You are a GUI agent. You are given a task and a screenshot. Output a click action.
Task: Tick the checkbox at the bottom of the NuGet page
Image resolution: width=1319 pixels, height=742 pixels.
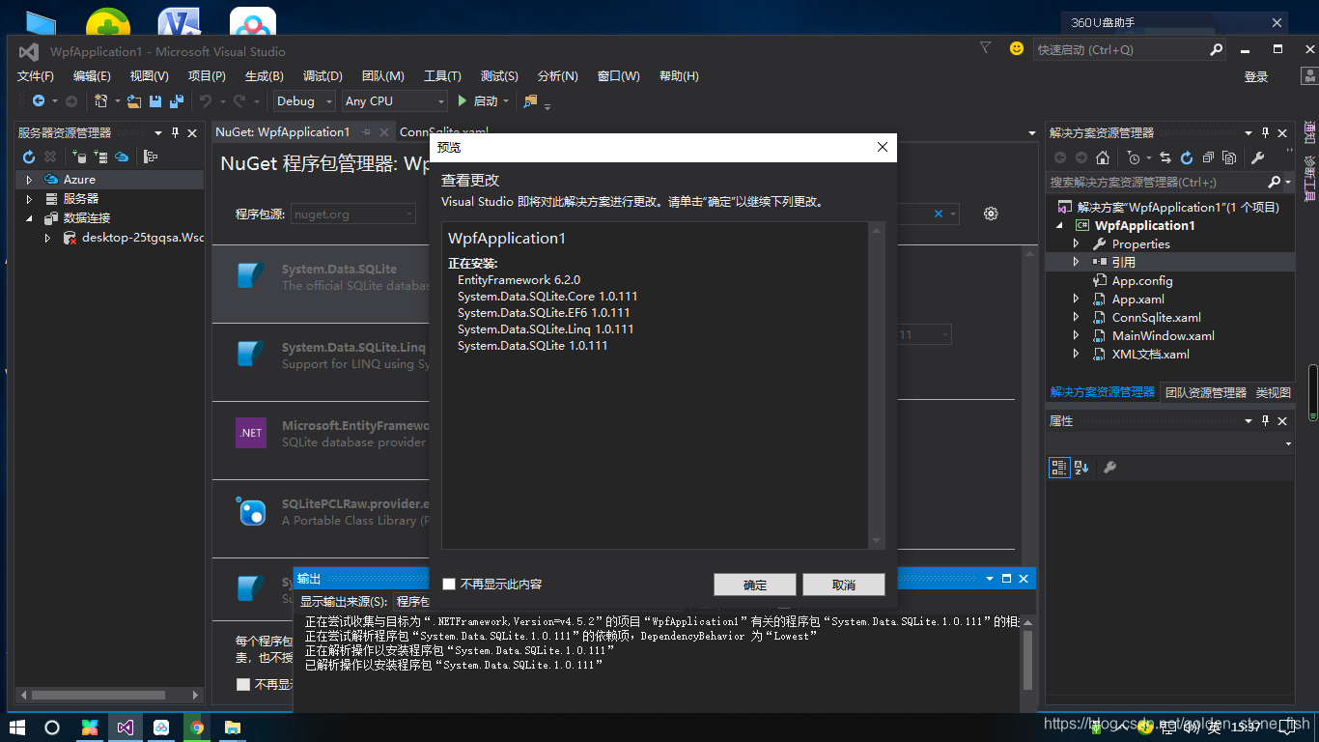click(242, 684)
